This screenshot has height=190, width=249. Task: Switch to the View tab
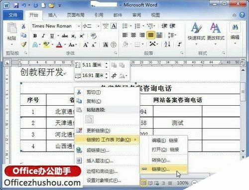(155, 15)
